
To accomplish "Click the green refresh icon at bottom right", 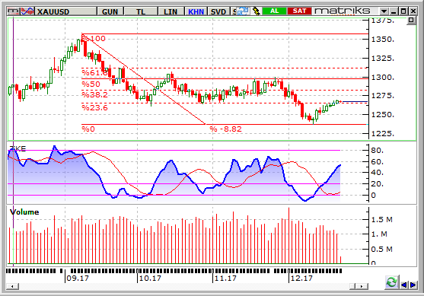I will (x=391, y=282).
